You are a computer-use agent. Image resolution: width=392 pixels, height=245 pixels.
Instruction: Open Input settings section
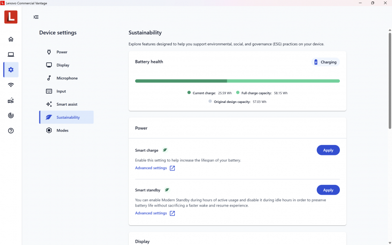point(61,92)
